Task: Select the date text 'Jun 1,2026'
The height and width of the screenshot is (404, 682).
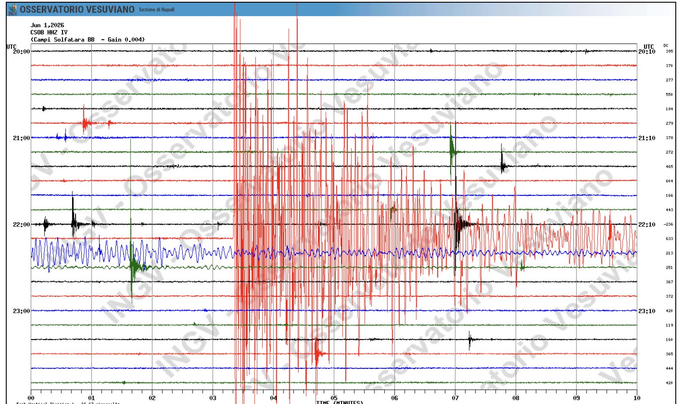Action: [47, 25]
